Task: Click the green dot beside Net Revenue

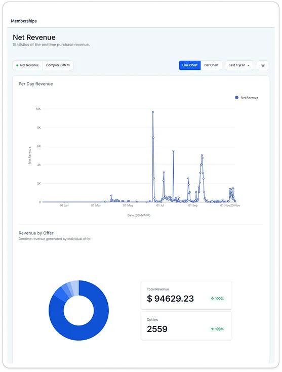Action: (17, 65)
